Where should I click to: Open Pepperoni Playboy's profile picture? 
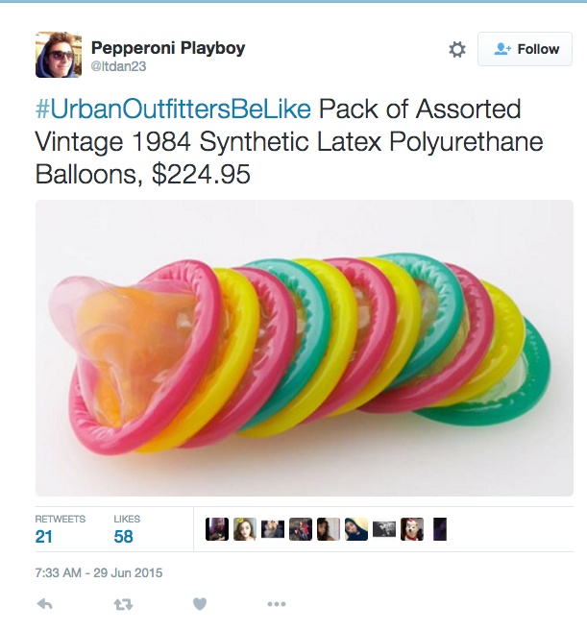pos(59,55)
